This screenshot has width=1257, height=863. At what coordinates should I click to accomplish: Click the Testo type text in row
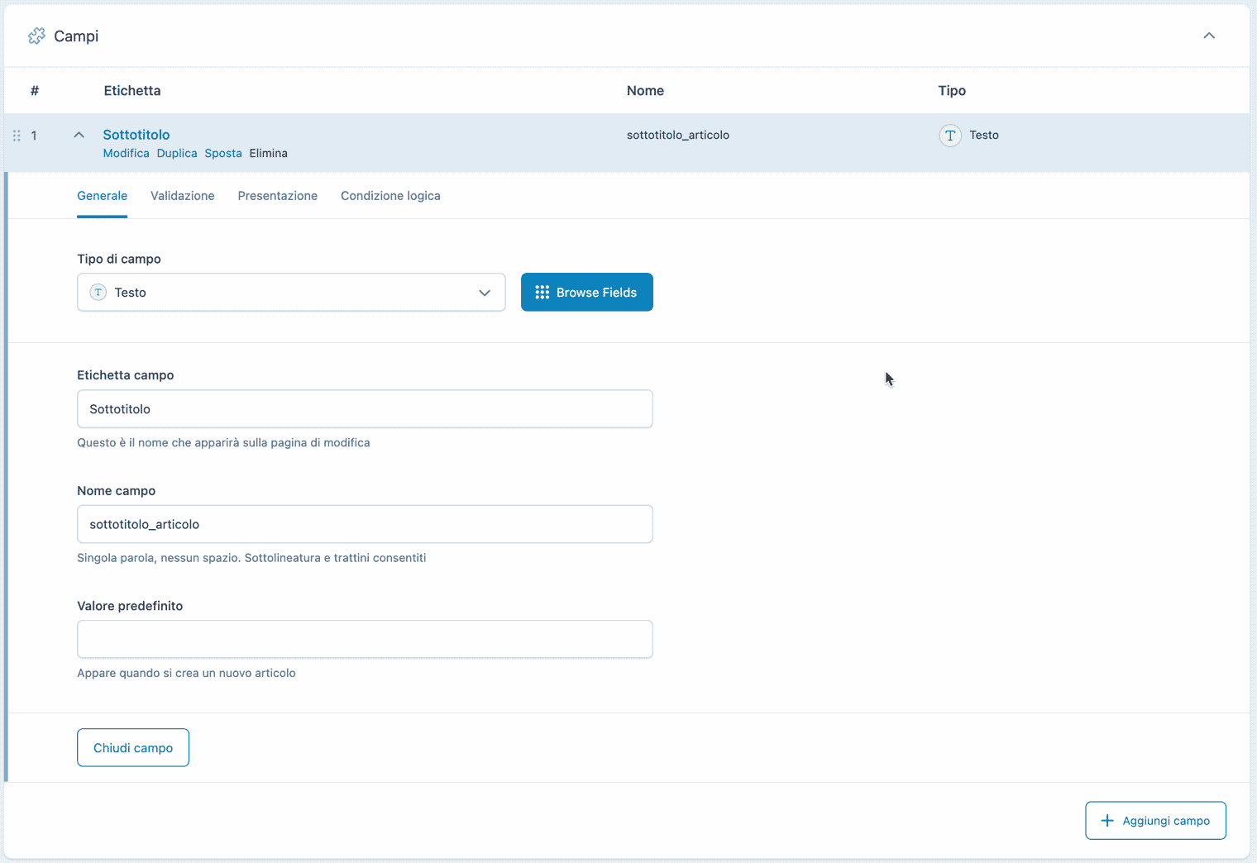(984, 135)
